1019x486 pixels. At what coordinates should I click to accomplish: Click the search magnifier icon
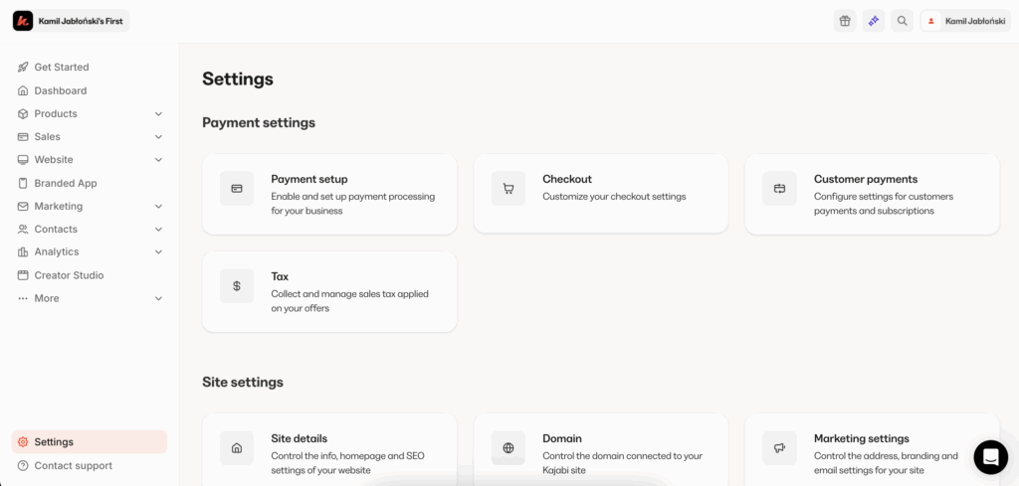coord(902,21)
